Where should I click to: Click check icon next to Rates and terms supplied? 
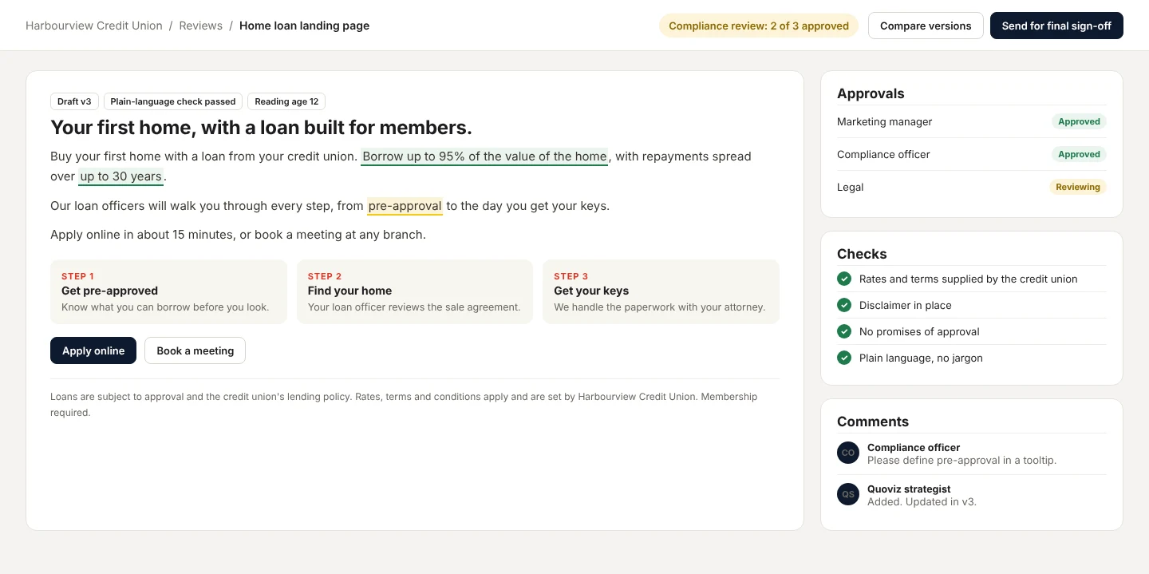[844, 279]
